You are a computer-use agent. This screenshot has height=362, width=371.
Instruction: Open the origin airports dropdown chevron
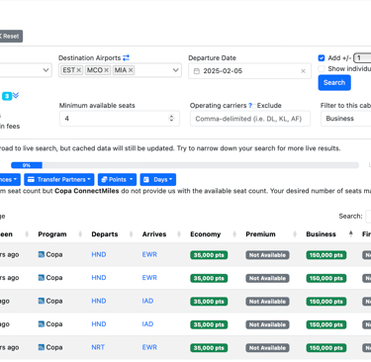46,70
